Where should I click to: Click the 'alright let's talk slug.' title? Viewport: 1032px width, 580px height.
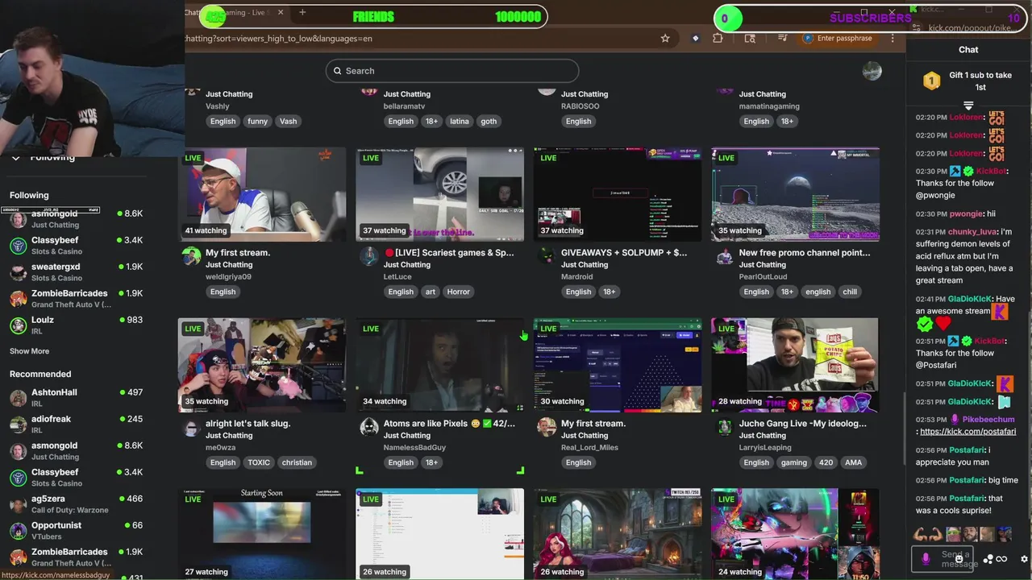click(x=248, y=423)
